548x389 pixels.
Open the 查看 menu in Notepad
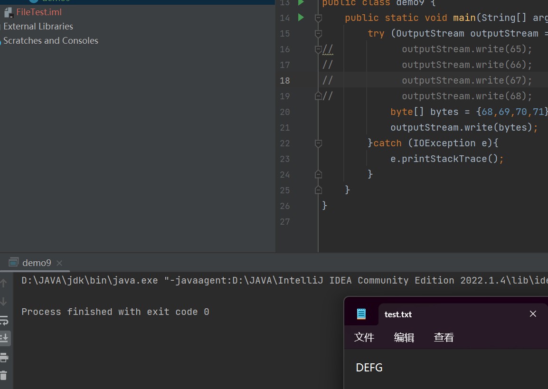(444, 337)
